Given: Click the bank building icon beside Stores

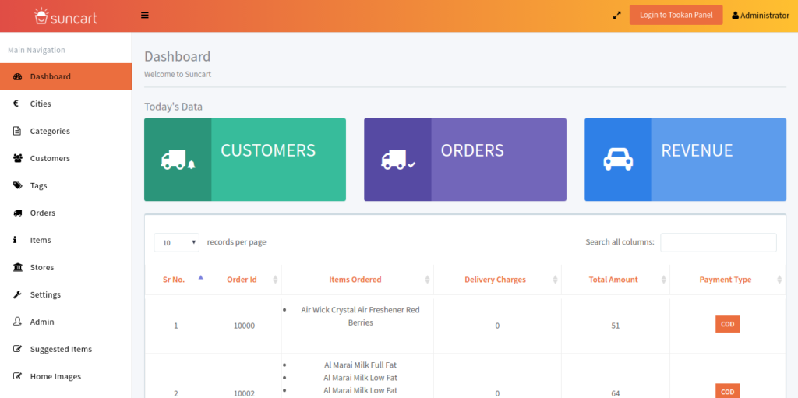Looking at the screenshot, I should click(17, 267).
